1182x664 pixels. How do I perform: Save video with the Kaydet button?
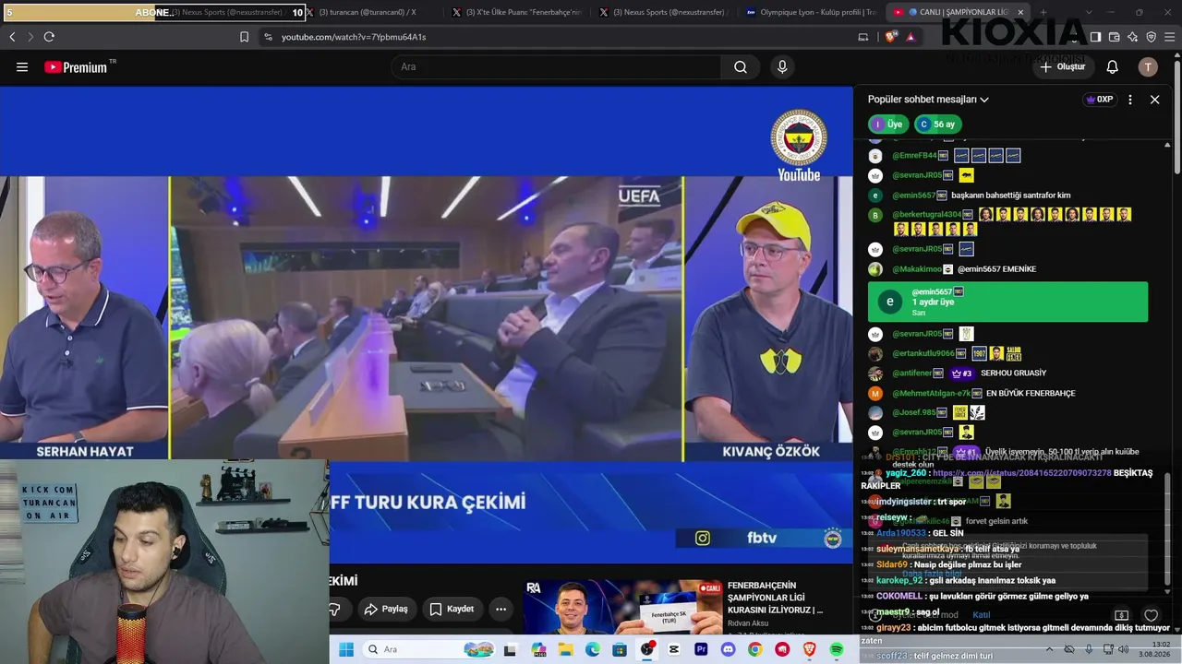tap(452, 610)
